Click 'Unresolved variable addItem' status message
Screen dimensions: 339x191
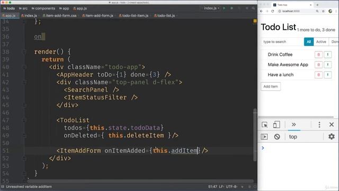click(x=29, y=186)
